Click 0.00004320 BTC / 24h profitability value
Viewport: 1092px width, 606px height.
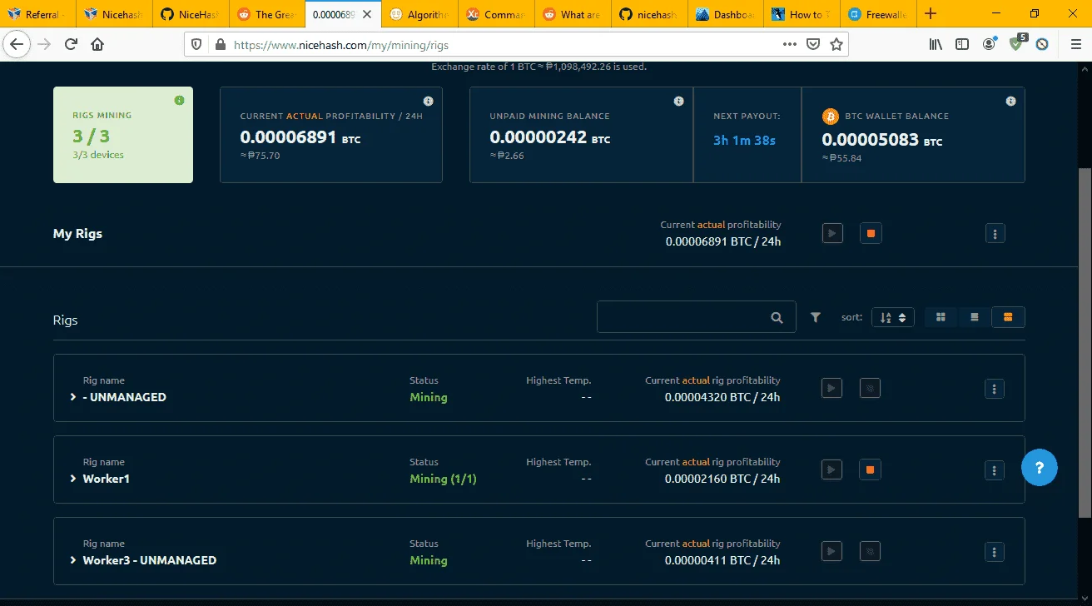[x=722, y=397]
